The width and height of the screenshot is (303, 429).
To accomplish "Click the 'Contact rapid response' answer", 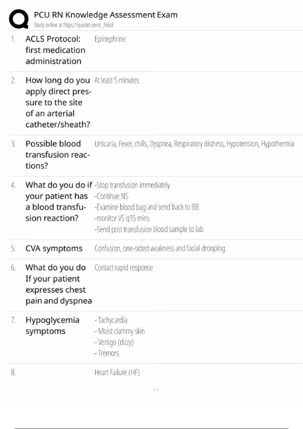I will point(124,268).
